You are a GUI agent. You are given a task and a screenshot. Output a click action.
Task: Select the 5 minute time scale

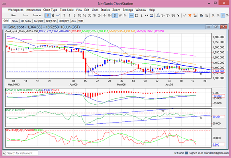click(74, 15)
